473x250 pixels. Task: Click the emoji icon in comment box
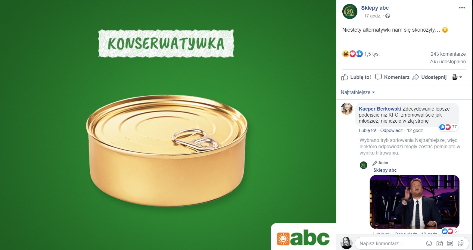(x=429, y=243)
